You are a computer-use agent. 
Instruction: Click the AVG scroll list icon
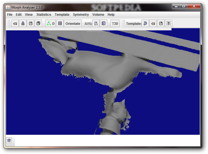(x=104, y=23)
